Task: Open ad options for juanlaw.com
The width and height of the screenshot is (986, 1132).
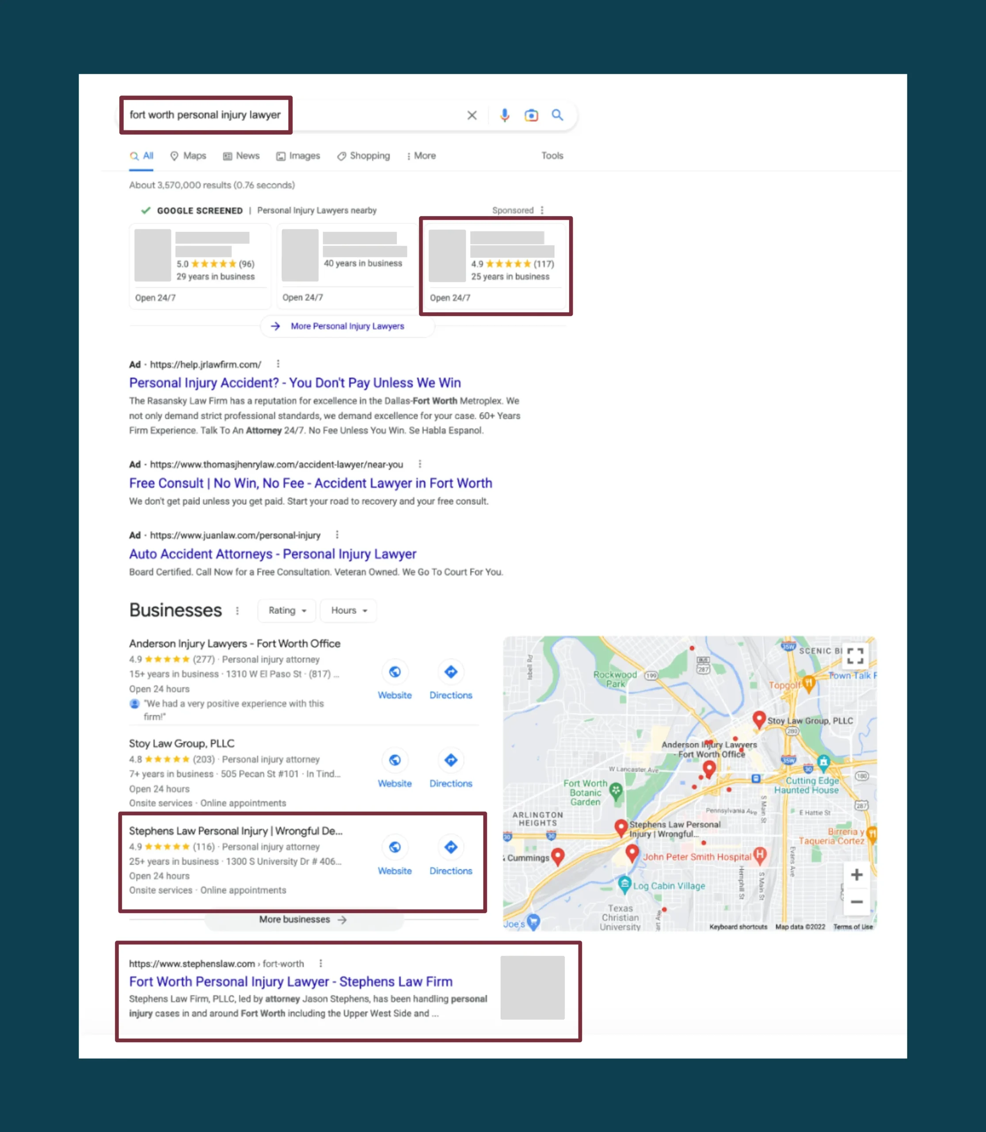Action: coord(337,535)
